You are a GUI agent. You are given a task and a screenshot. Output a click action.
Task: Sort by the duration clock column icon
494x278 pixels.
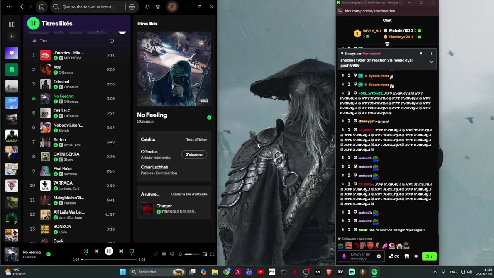tap(112, 41)
